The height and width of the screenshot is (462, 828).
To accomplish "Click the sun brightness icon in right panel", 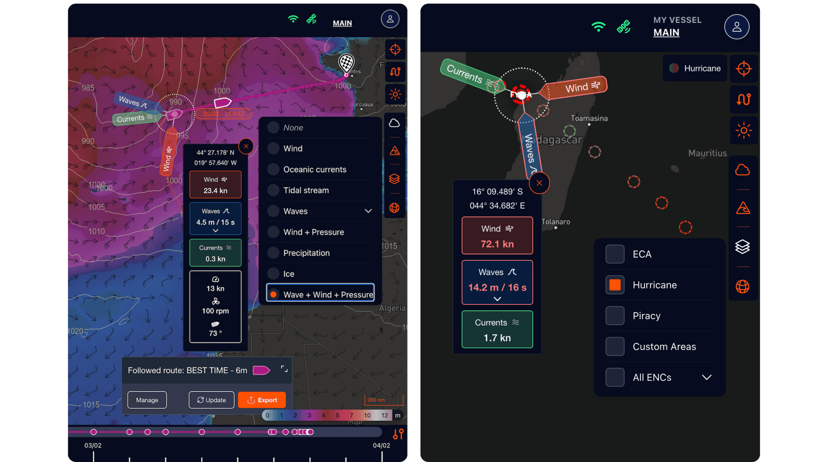I will [744, 131].
